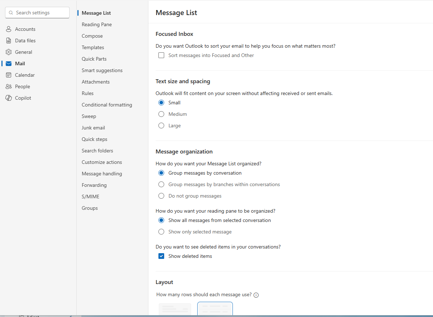
Task: Click the Copilot icon in sidebar
Action: (9, 98)
